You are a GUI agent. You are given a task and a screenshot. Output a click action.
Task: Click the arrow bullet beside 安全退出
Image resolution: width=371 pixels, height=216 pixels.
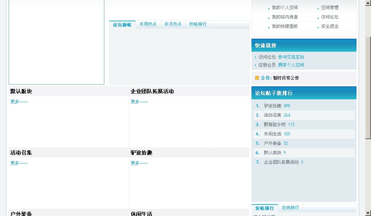click(x=318, y=27)
